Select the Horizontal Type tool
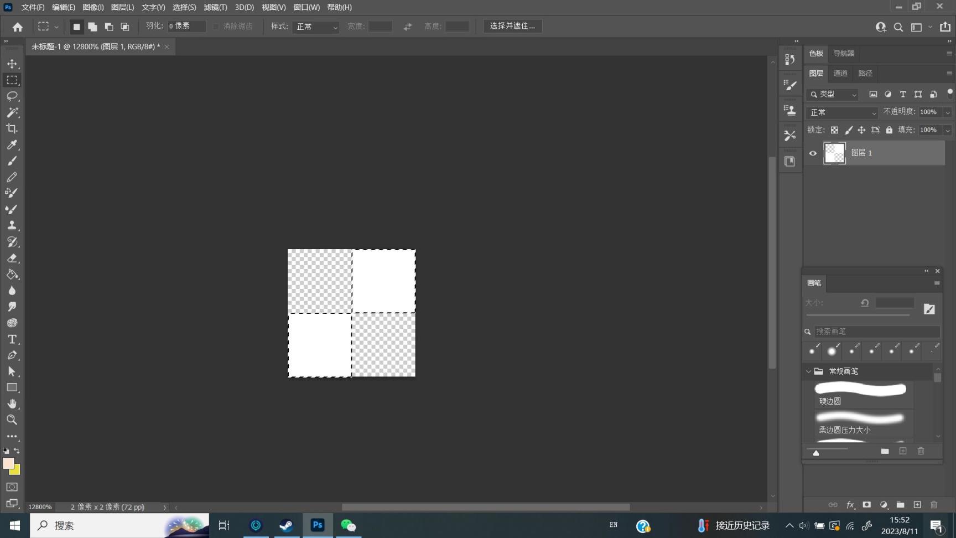This screenshot has height=538, width=956. pos(12,339)
